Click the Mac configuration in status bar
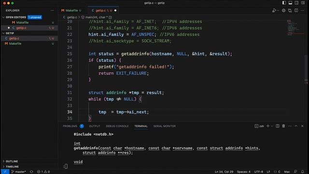The height and width of the screenshot is (174, 309). click(287, 172)
